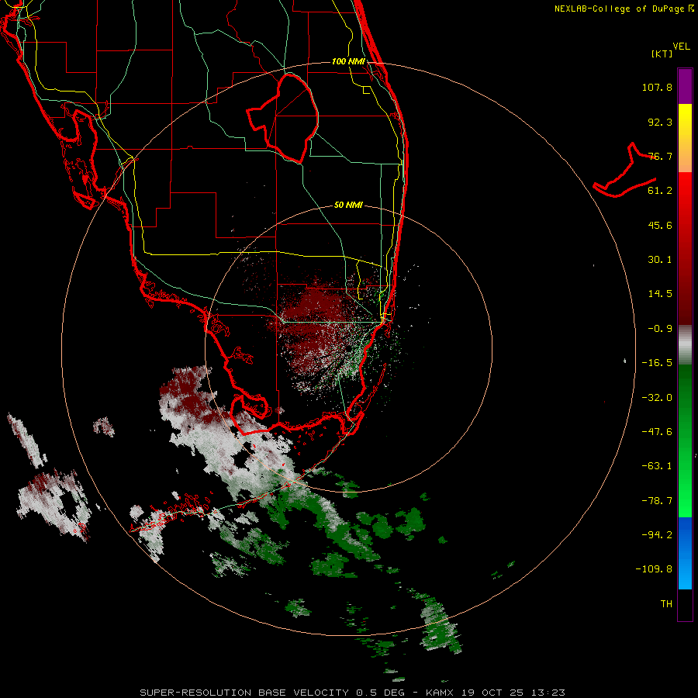Click the 100 NMI range ring label
This screenshot has width=698, height=698.
[348, 61]
